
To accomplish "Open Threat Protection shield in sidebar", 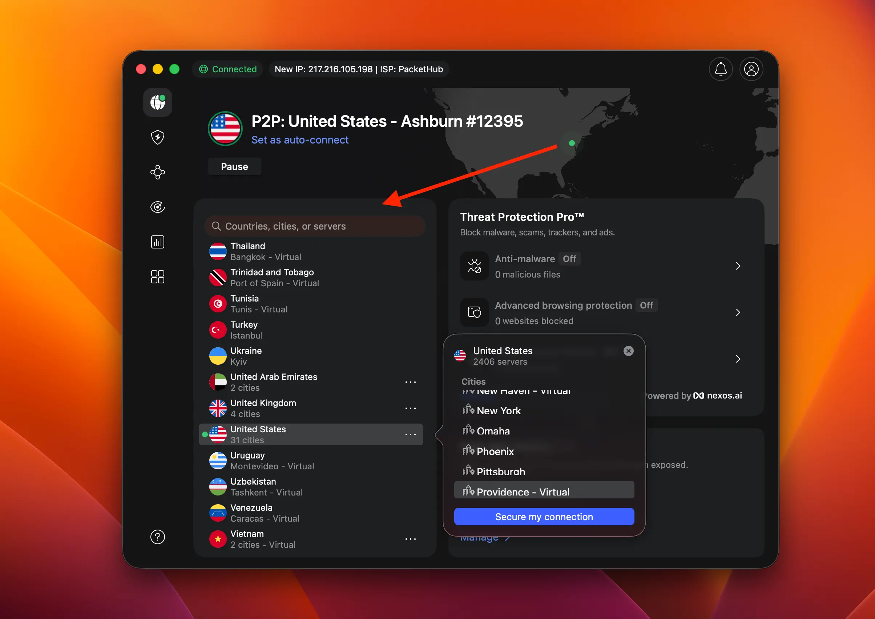I will click(157, 137).
